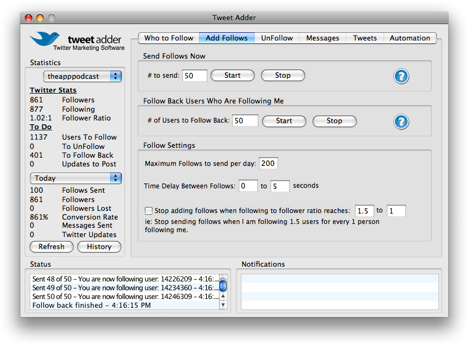Select the Add Follows tab

[x=227, y=38]
